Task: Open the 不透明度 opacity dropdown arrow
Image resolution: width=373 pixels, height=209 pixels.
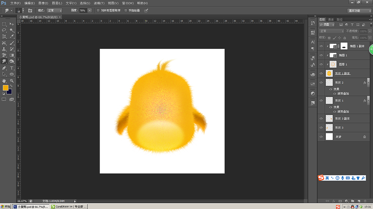Action: tap(370, 31)
